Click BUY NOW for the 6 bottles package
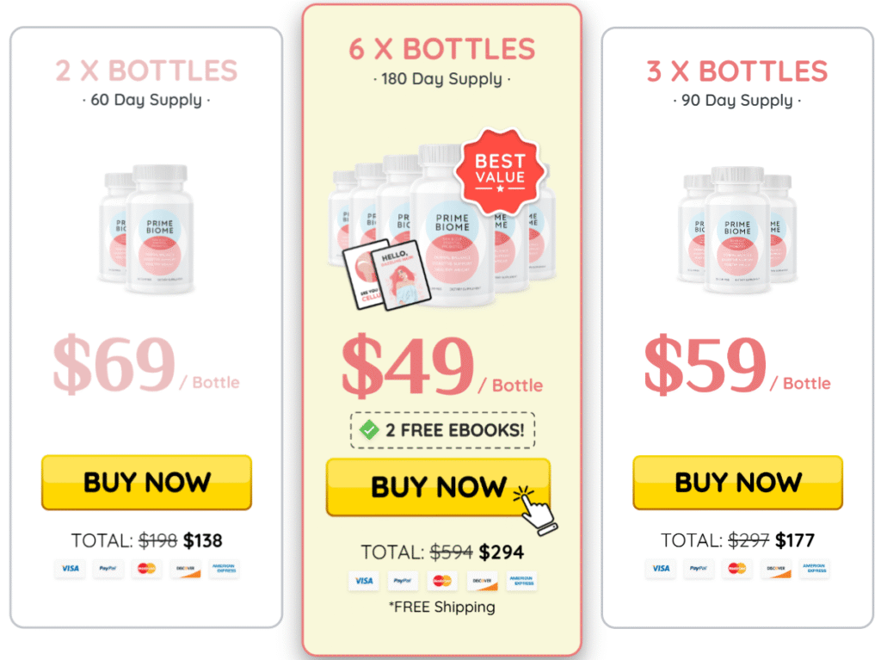The height and width of the screenshot is (660, 881). pos(438,487)
